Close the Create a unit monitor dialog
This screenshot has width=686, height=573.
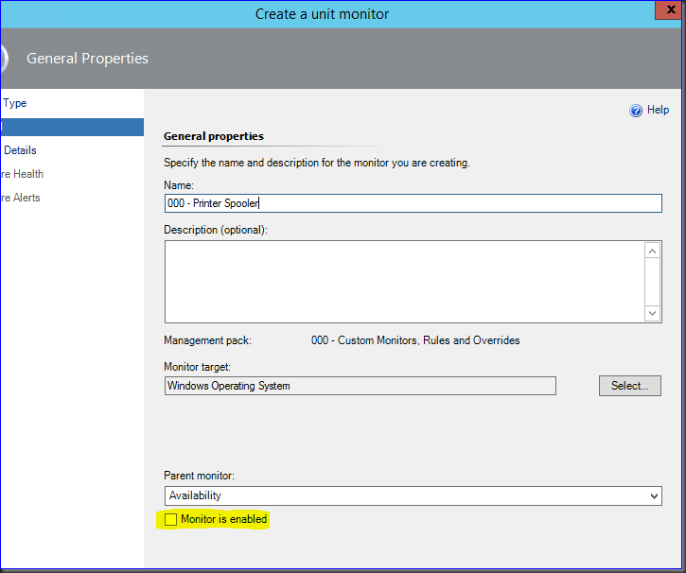670,12
